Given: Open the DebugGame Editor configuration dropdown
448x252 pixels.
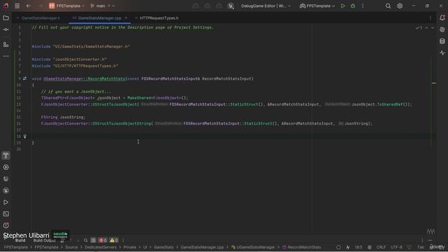Looking at the screenshot, I should [x=266, y=6].
